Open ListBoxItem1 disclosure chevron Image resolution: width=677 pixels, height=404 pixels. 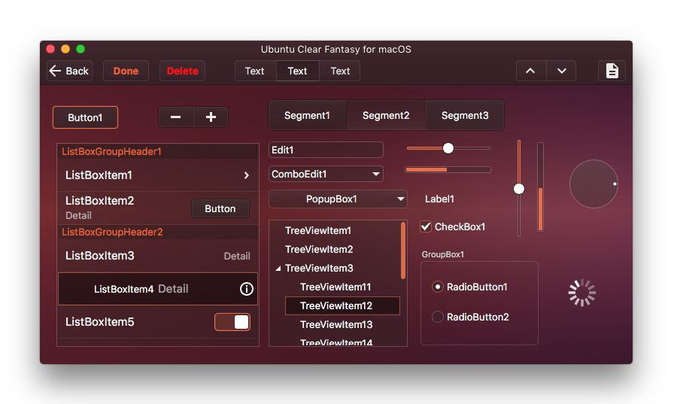coord(247,175)
